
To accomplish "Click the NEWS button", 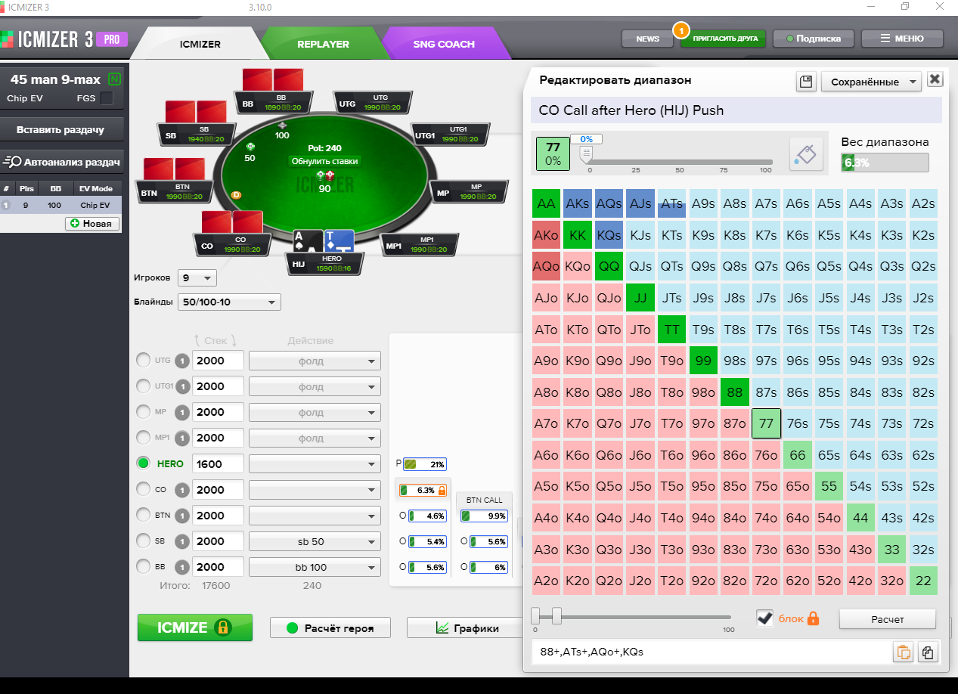I will pos(647,39).
